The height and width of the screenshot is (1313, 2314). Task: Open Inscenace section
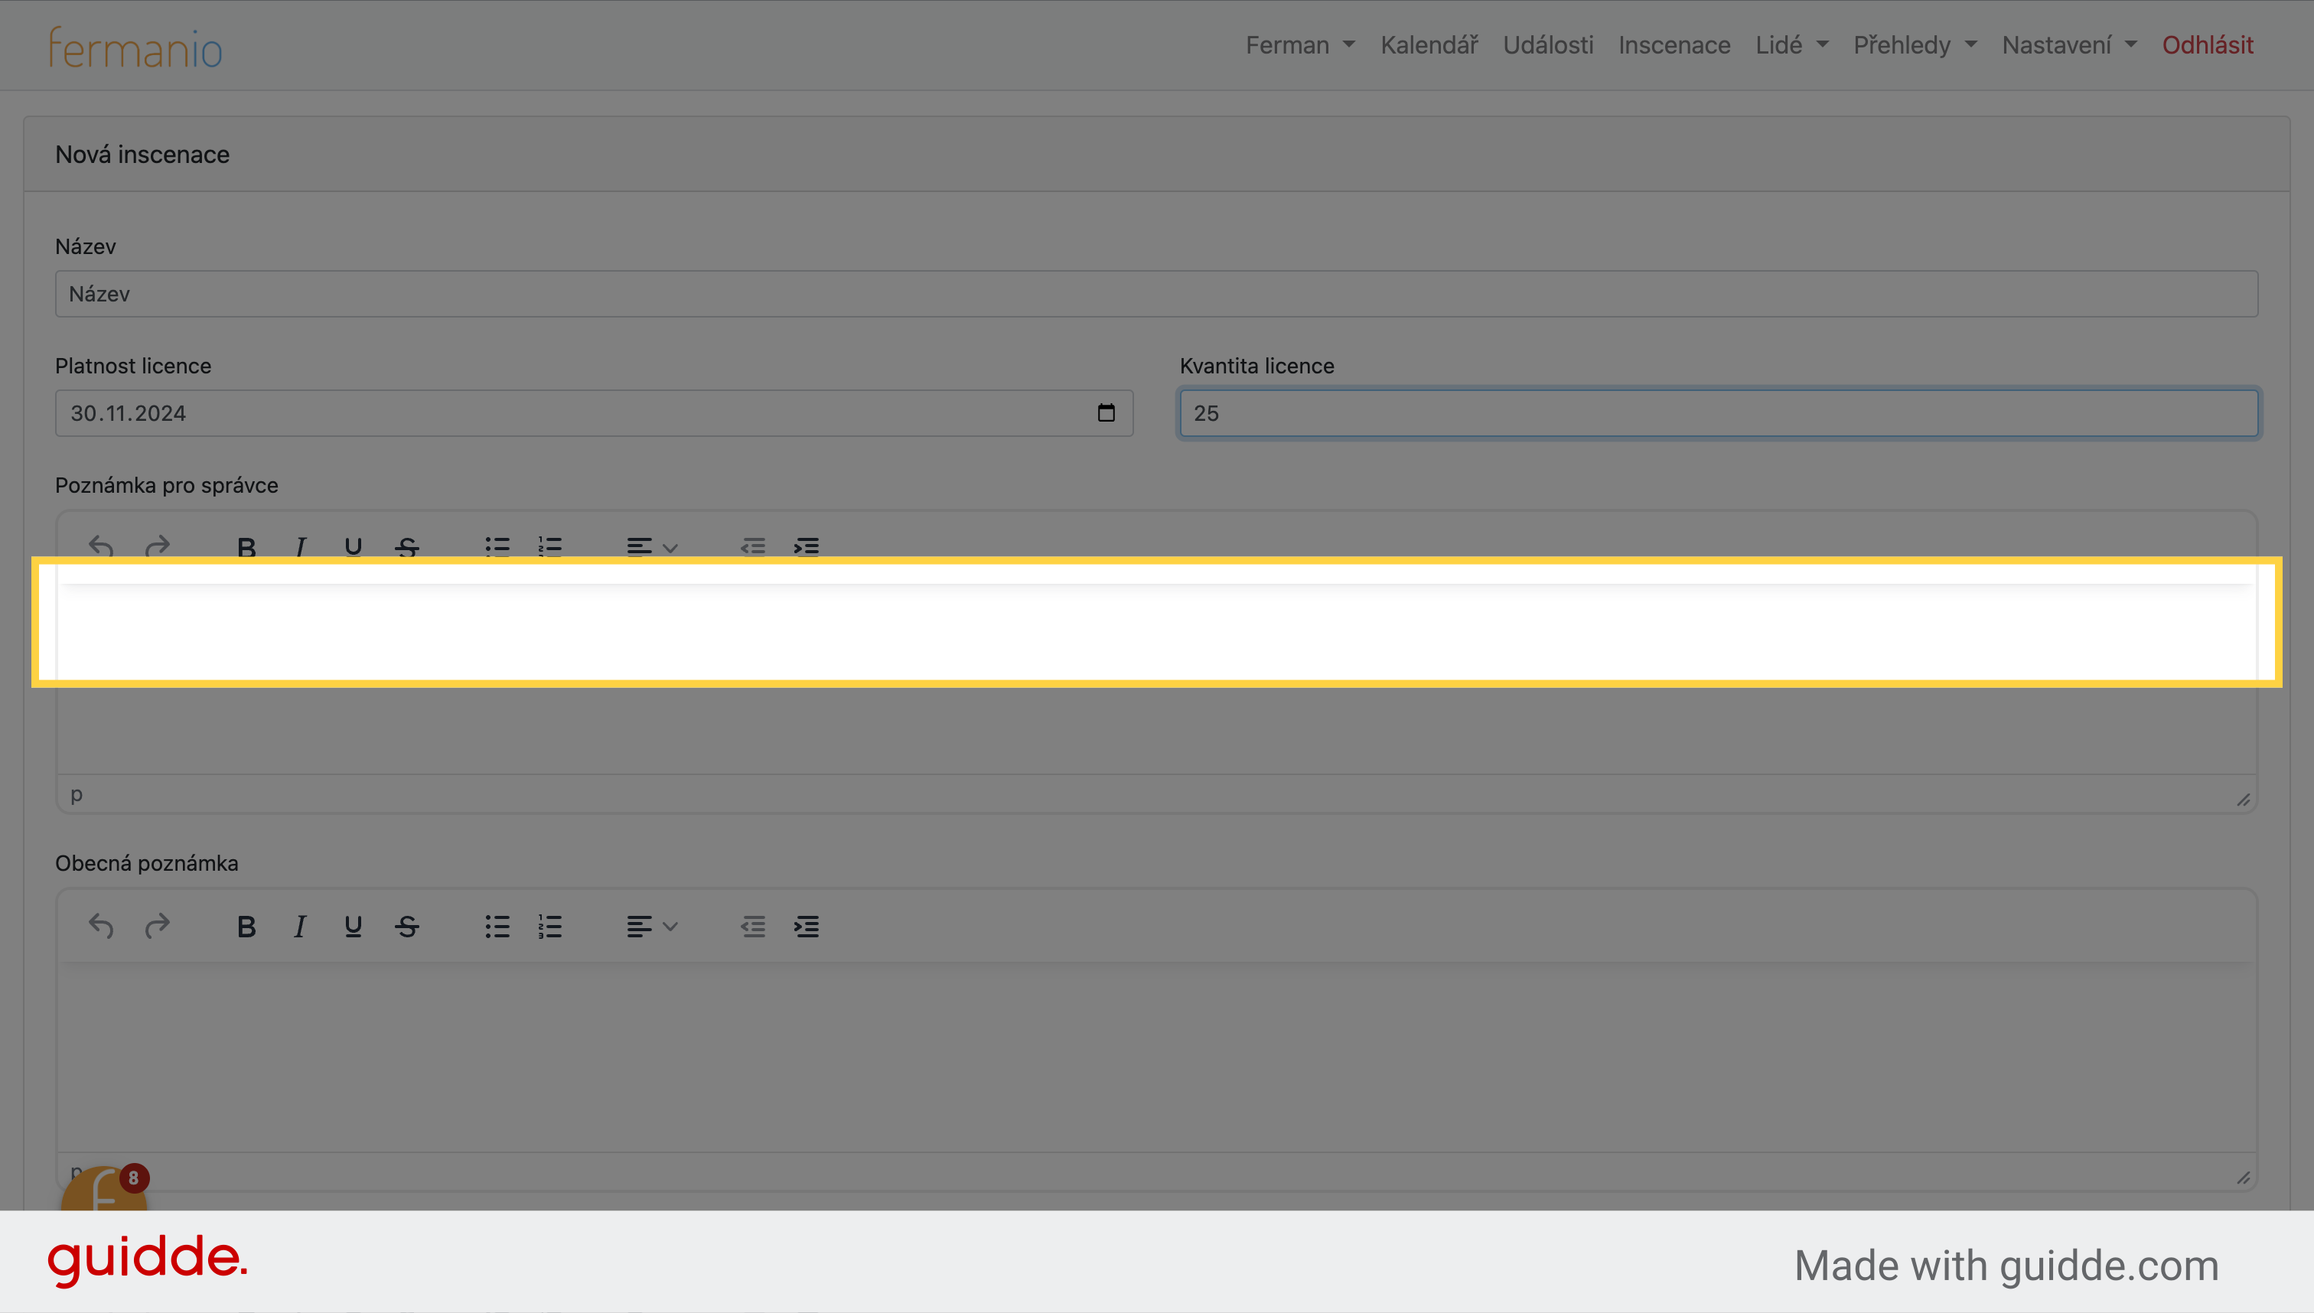[1674, 45]
